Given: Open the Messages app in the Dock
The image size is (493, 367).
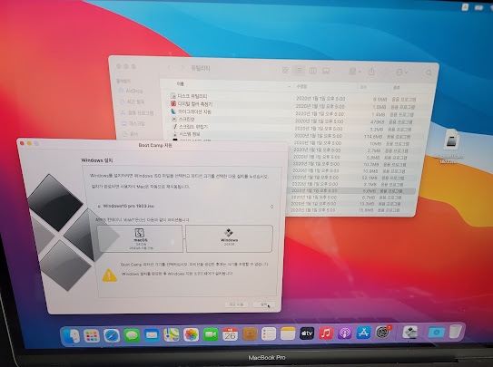Looking at the screenshot, I should click(132, 335).
